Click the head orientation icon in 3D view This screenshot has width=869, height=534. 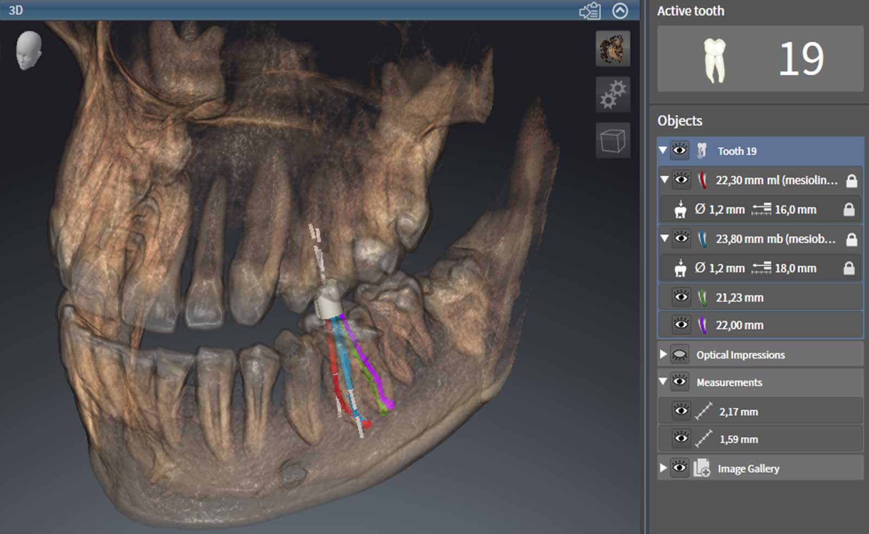[28, 50]
